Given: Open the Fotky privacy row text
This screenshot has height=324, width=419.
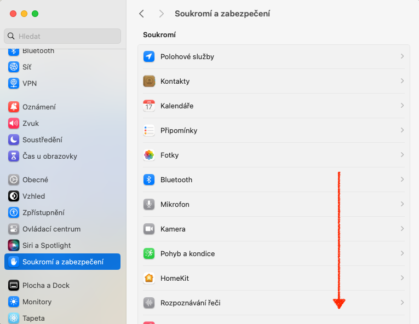Looking at the screenshot, I should pyautogui.click(x=169, y=155).
